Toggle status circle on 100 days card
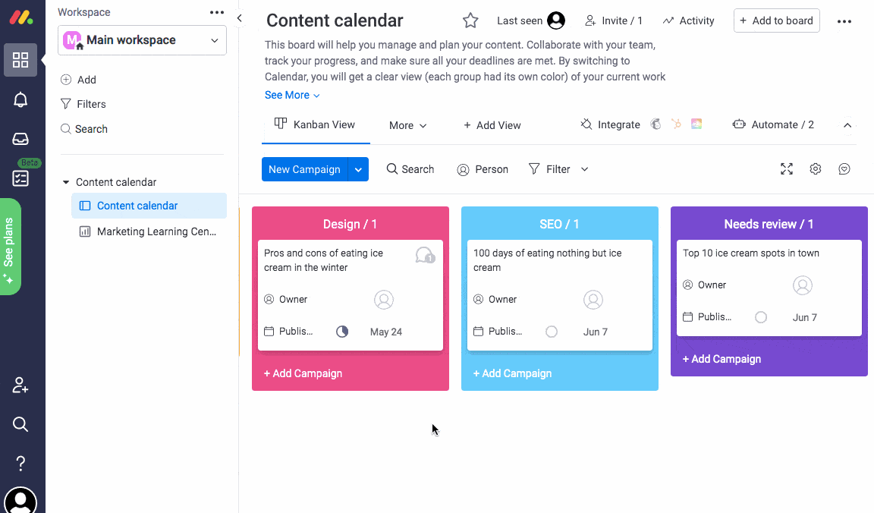Viewport: 874px width, 513px height. pos(552,332)
